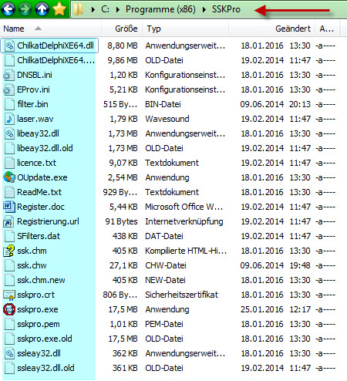Select file name sskpro.exe.old
Image resolution: width=347 pixels, height=381 pixels.
(x=45, y=339)
